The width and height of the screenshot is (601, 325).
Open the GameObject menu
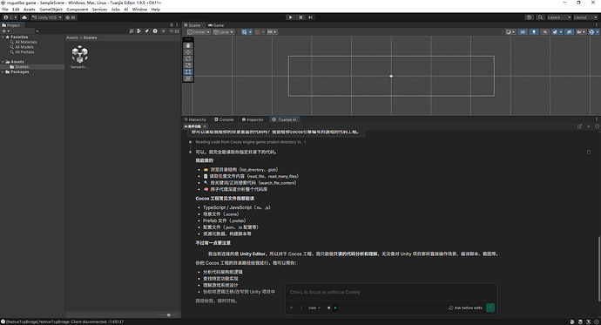tap(51, 10)
